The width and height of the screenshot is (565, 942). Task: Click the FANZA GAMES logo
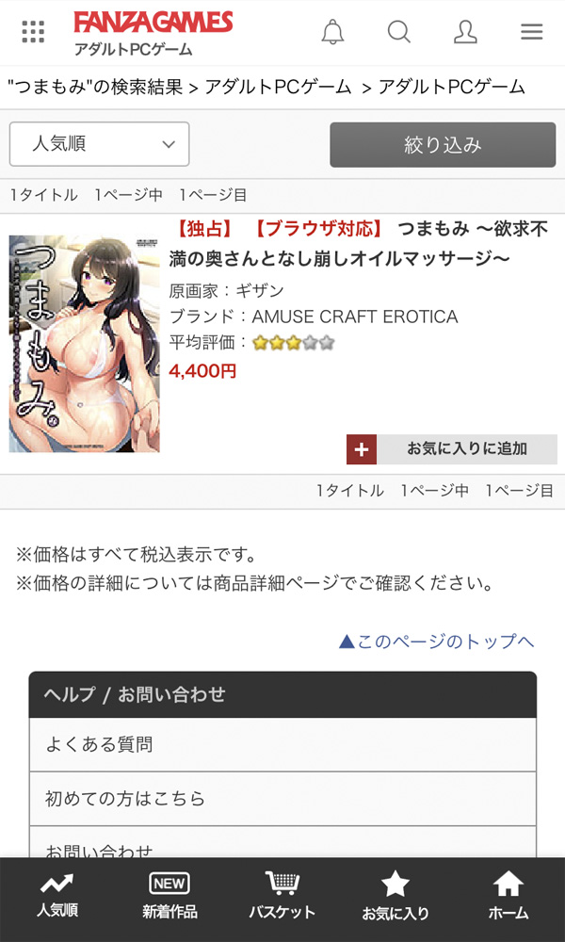(x=153, y=23)
